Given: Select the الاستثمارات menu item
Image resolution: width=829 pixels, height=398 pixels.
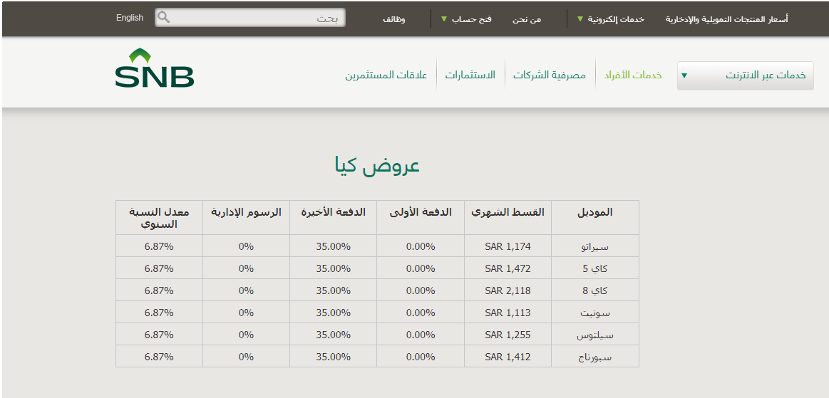Looking at the screenshot, I should tap(470, 75).
